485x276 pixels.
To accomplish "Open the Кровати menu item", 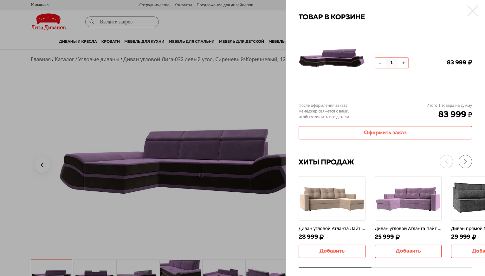I will 111,42.
